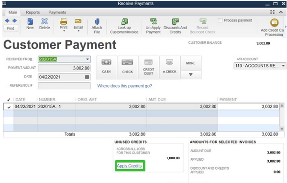
Task: Click the customer balance 3,002.80 value
Action: [x=263, y=43]
